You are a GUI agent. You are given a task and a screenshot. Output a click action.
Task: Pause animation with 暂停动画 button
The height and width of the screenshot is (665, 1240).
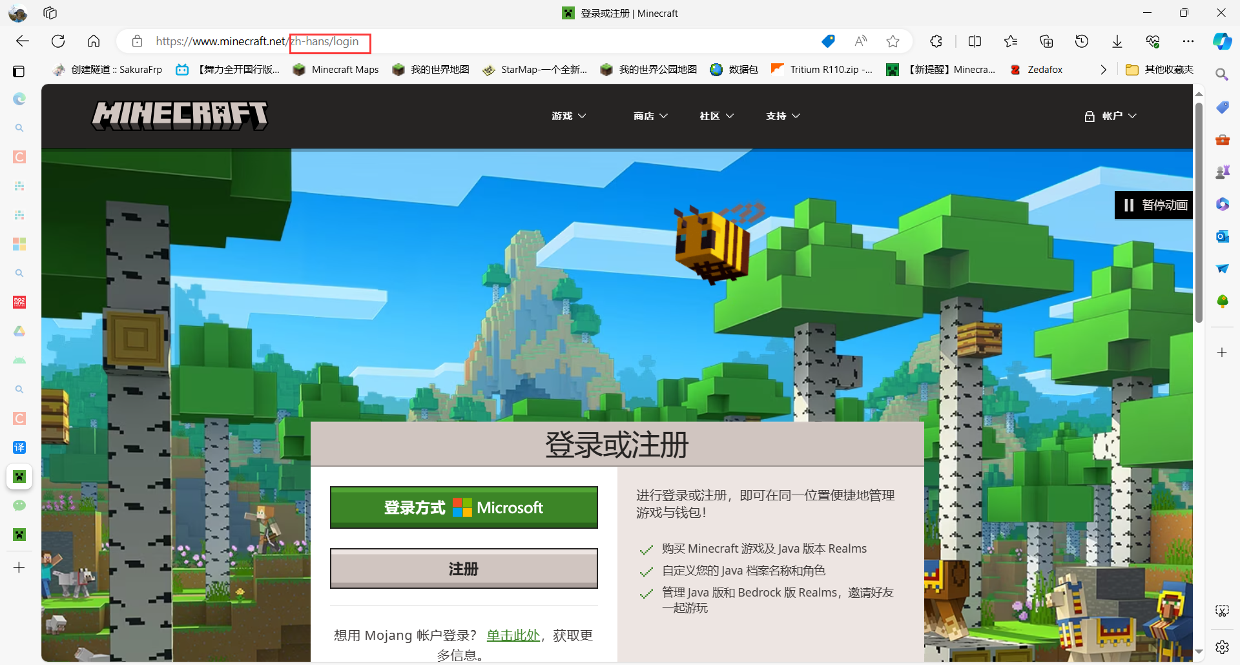pos(1154,205)
